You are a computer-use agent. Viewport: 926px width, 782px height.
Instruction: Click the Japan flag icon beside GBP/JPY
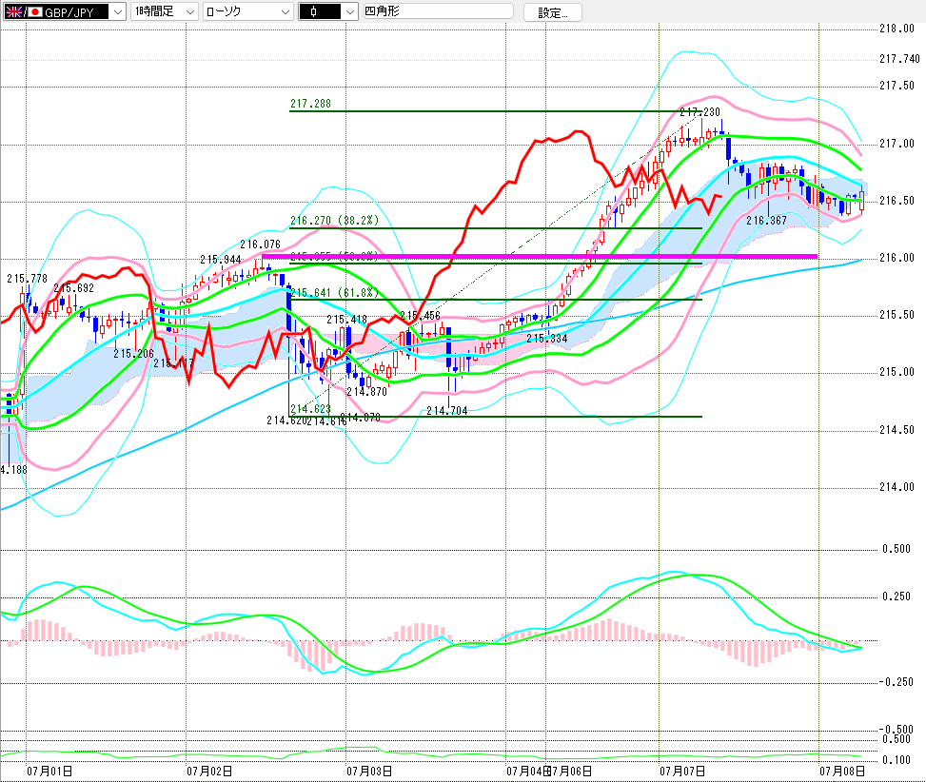35,11
